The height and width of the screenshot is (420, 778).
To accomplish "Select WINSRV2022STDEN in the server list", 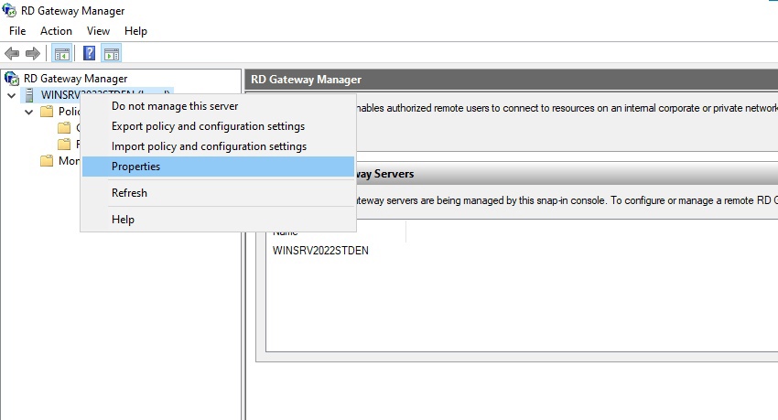I will 320,251.
